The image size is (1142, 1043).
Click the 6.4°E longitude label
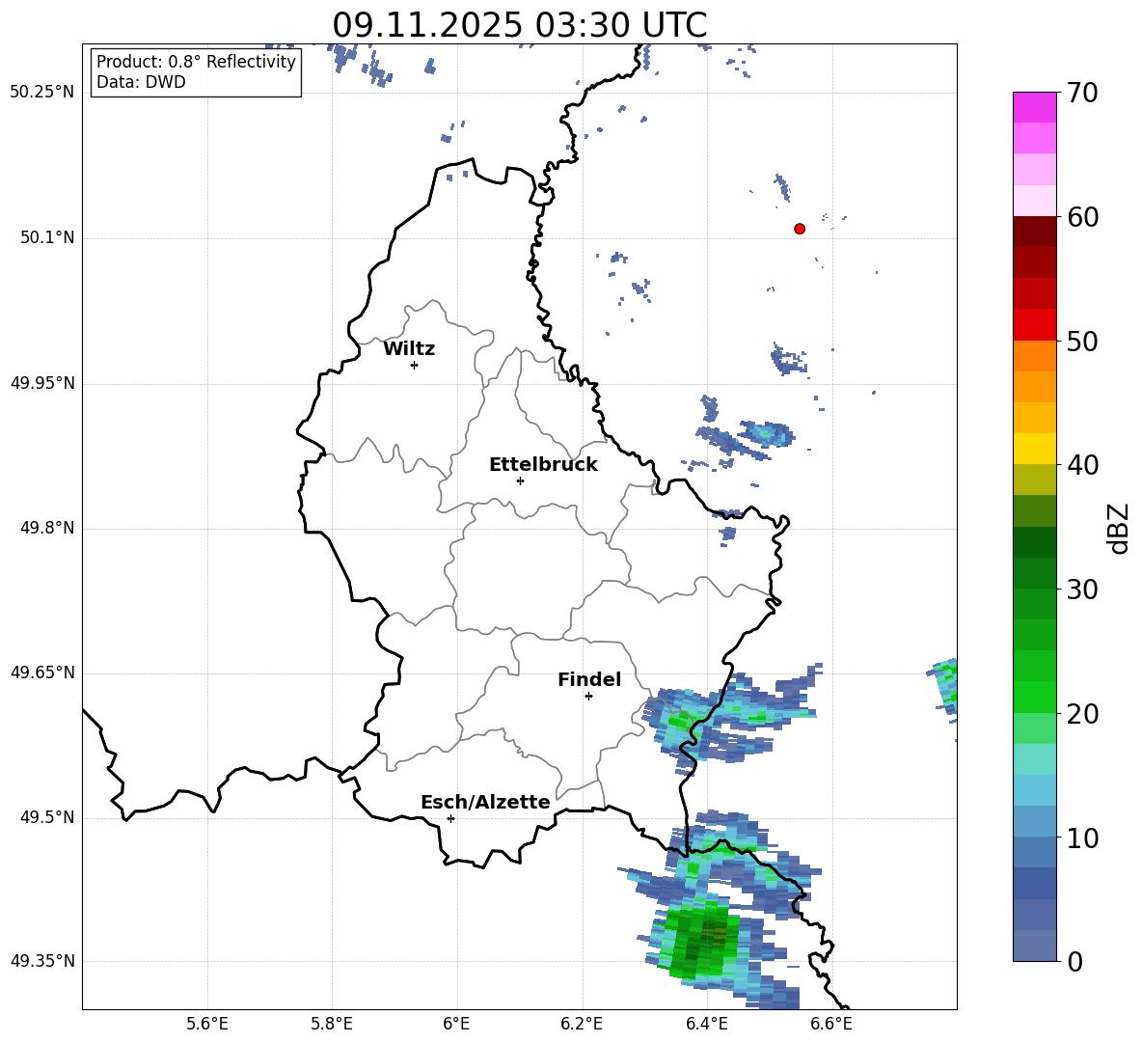(706, 1024)
